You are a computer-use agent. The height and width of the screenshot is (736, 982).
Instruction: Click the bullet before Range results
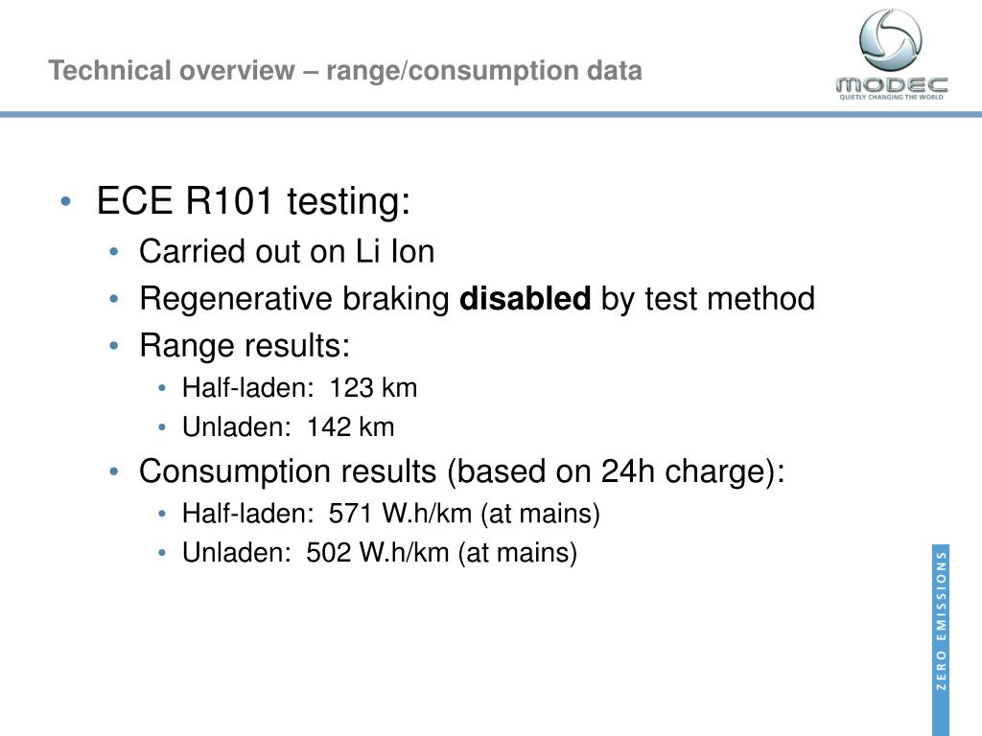pos(113,345)
